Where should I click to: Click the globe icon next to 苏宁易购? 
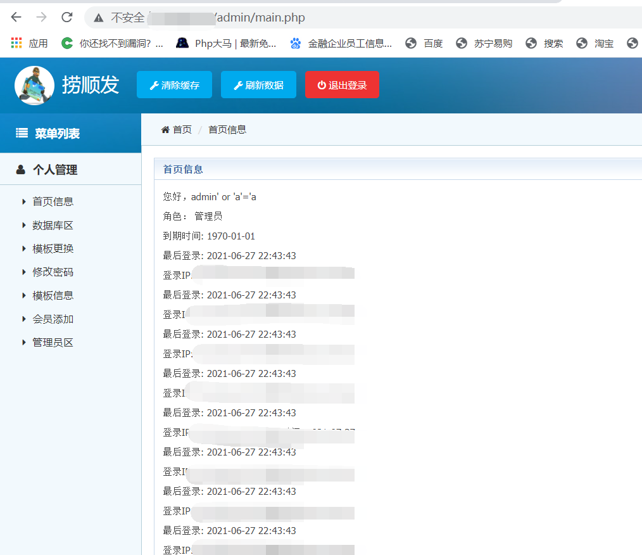tap(462, 43)
